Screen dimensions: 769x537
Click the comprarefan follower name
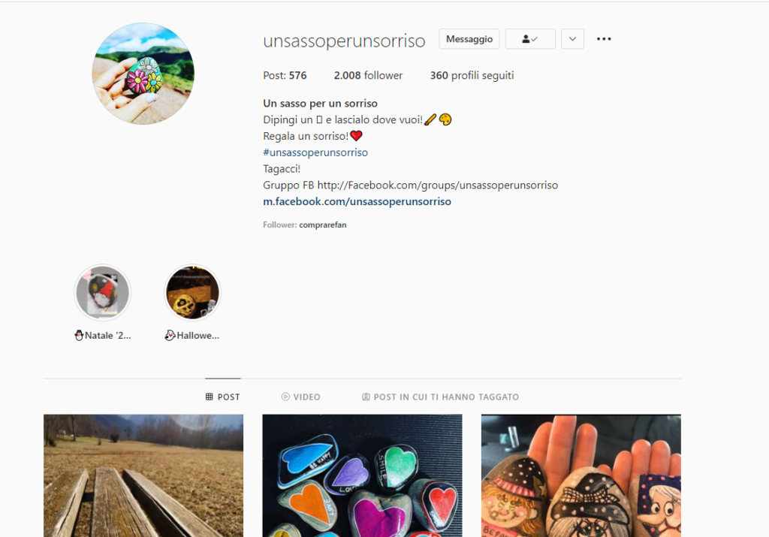pyautogui.click(x=323, y=225)
